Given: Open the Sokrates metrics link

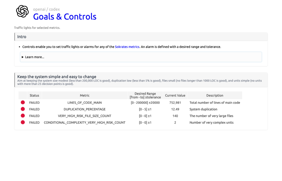Looking at the screenshot, I should (127, 47).
